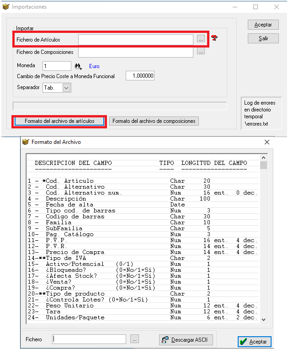
Task: Select the '**Tipo de IVA' row
Action: [x=143, y=258]
